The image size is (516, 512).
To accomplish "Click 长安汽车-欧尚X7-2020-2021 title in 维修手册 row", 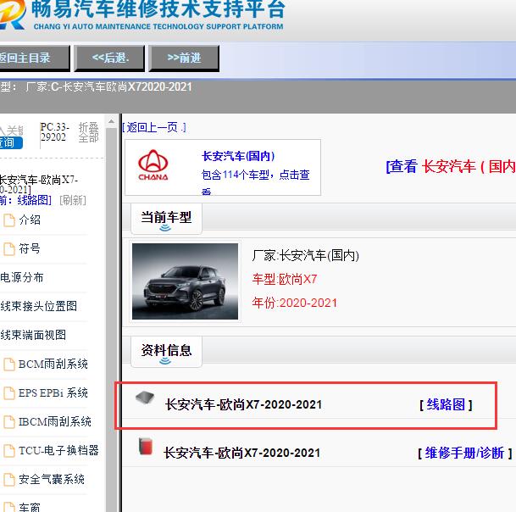I will point(241,453).
